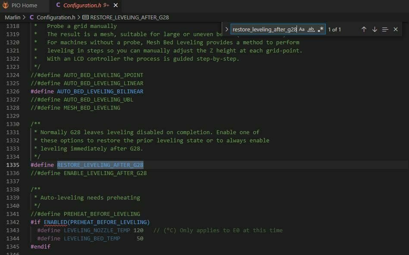The image size is (409, 255).
Task: Click comment 'Probe a grid manually'
Action: [x=82, y=26]
